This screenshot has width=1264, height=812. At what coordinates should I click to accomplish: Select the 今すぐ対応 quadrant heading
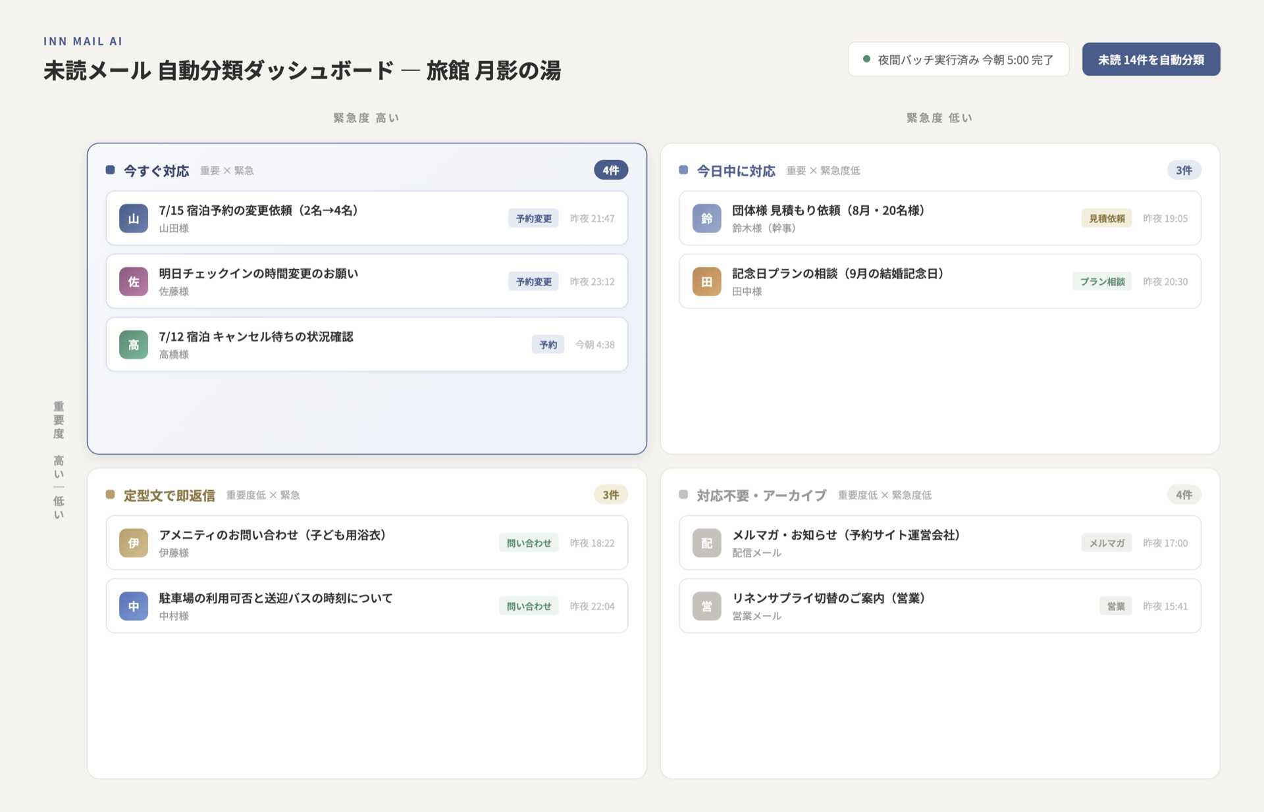(157, 170)
